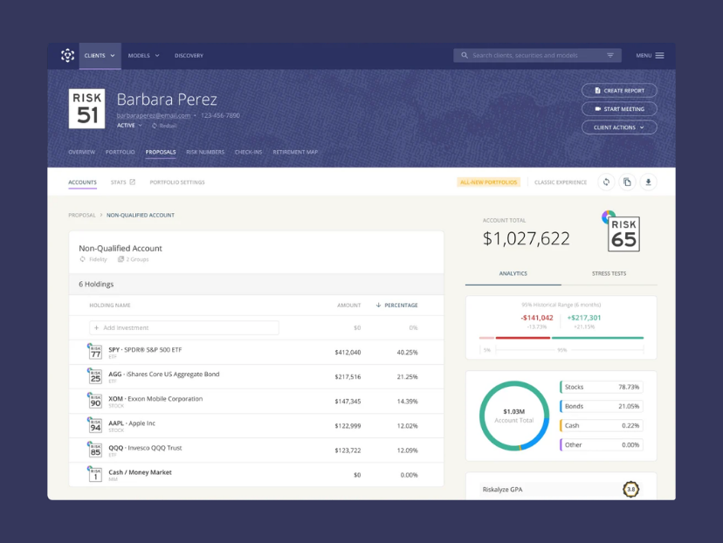
Task: Switch to the Risk Numbers tab
Action: pyautogui.click(x=205, y=152)
